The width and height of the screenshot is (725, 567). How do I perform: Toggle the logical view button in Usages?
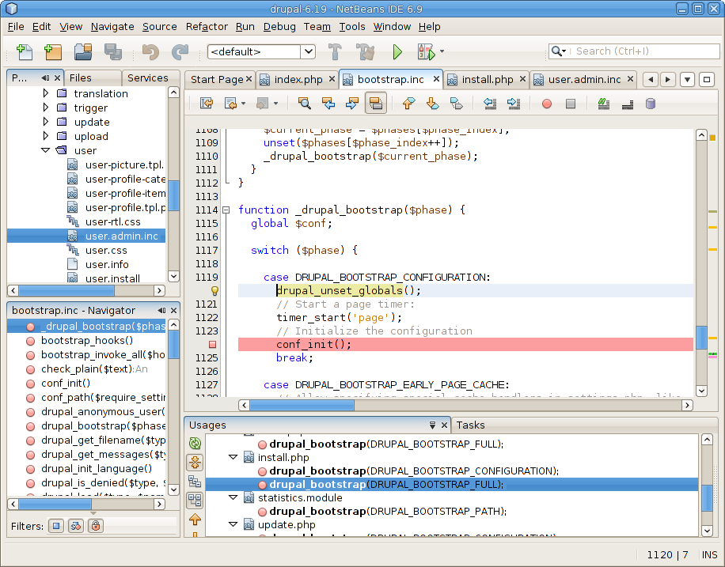(195, 481)
